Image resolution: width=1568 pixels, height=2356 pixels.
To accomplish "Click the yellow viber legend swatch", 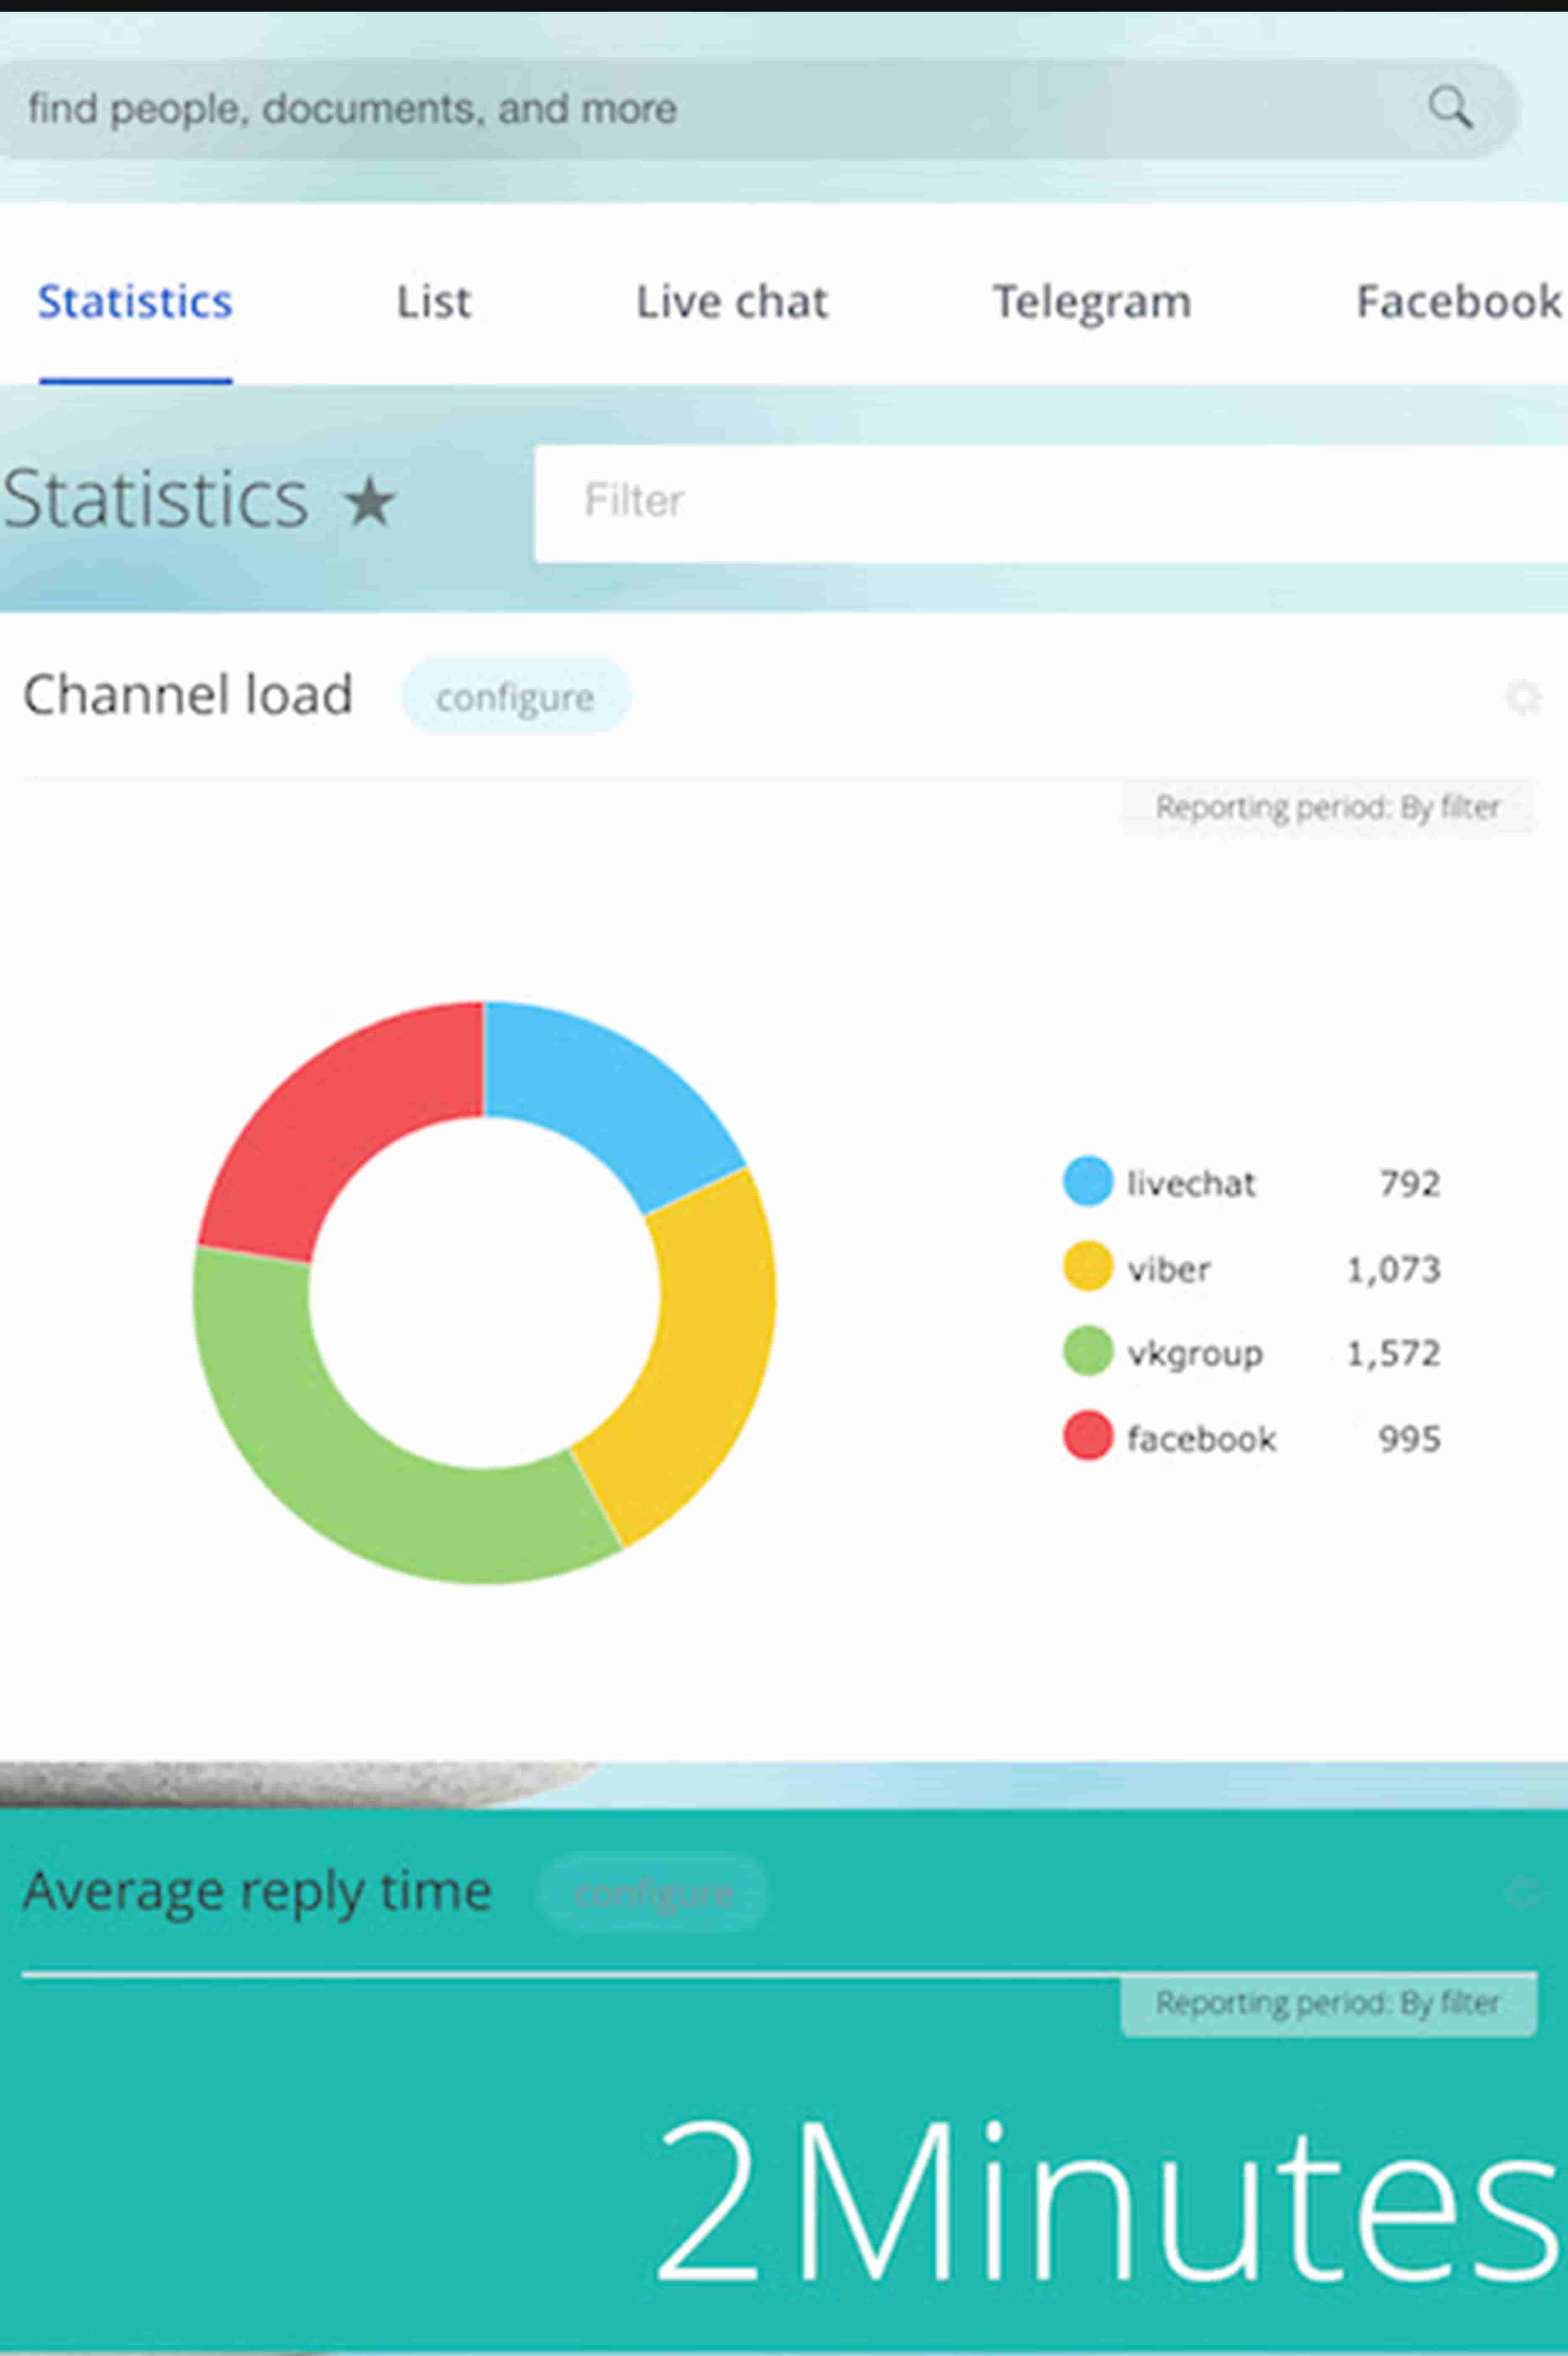I will [1087, 1266].
